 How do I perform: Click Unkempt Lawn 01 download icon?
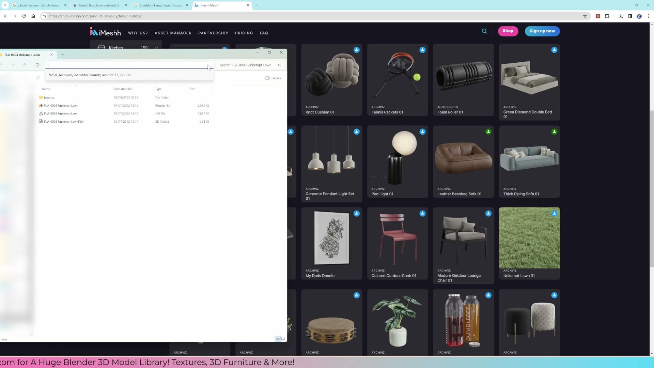[x=554, y=213]
